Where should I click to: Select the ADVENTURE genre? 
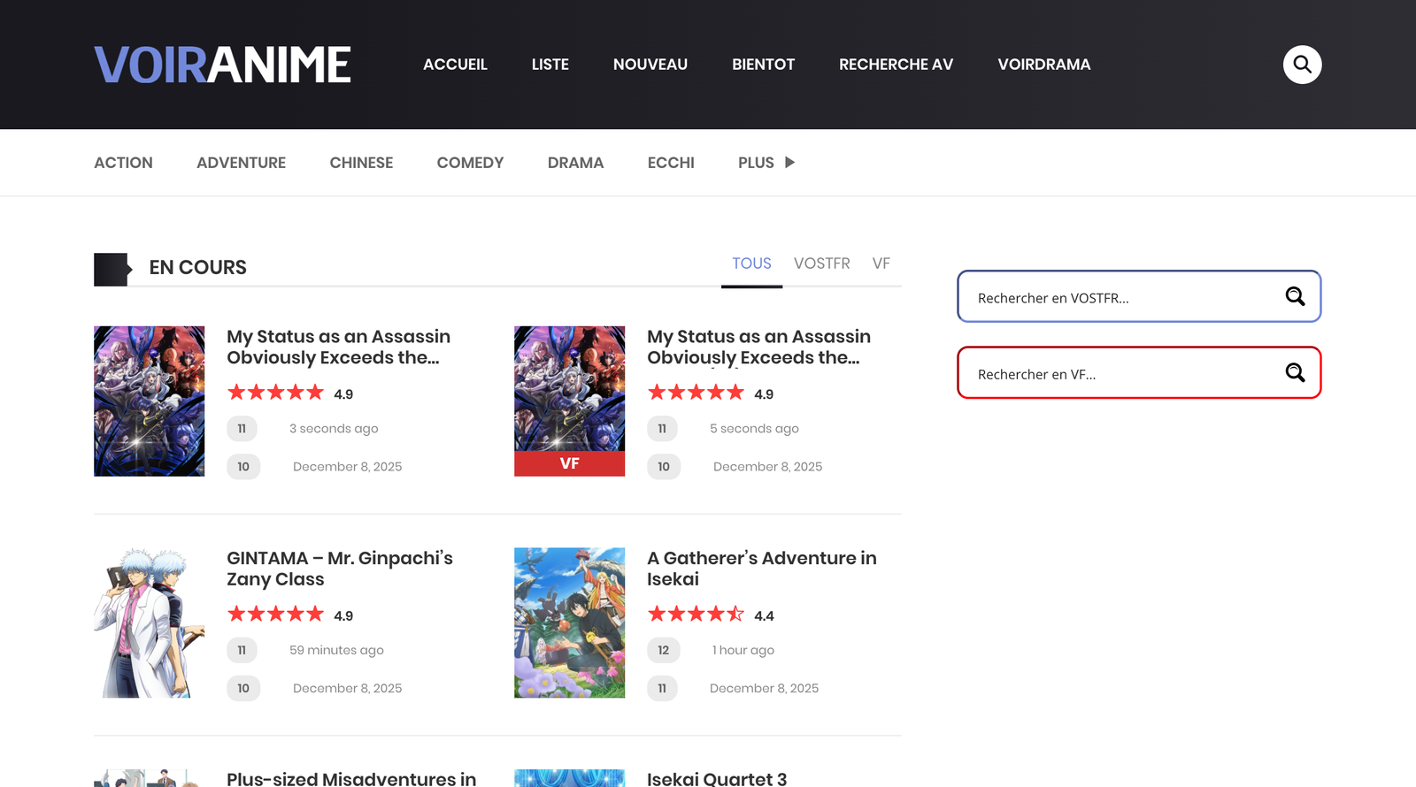[x=241, y=163]
